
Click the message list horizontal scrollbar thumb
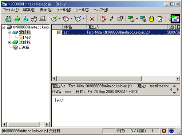[x=99, y=78]
